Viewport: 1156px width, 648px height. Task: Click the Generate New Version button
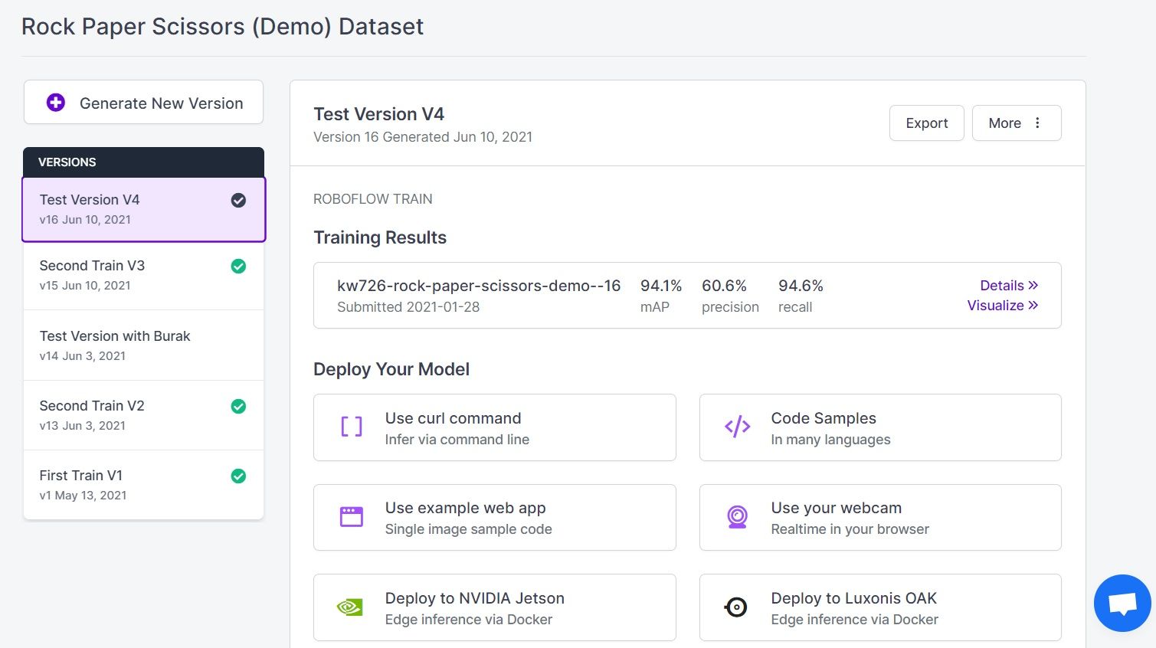click(143, 102)
